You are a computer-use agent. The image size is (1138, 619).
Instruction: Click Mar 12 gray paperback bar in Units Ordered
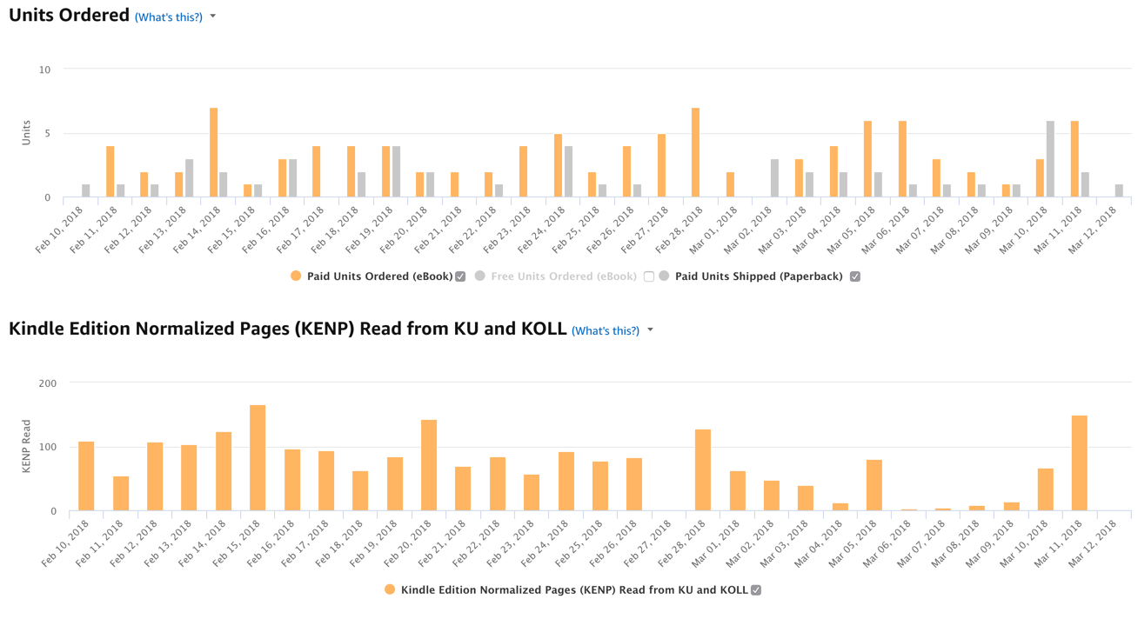[x=1119, y=191]
